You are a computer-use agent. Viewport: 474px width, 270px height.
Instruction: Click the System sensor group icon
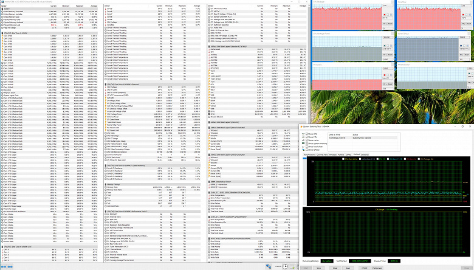(x=2, y=9)
